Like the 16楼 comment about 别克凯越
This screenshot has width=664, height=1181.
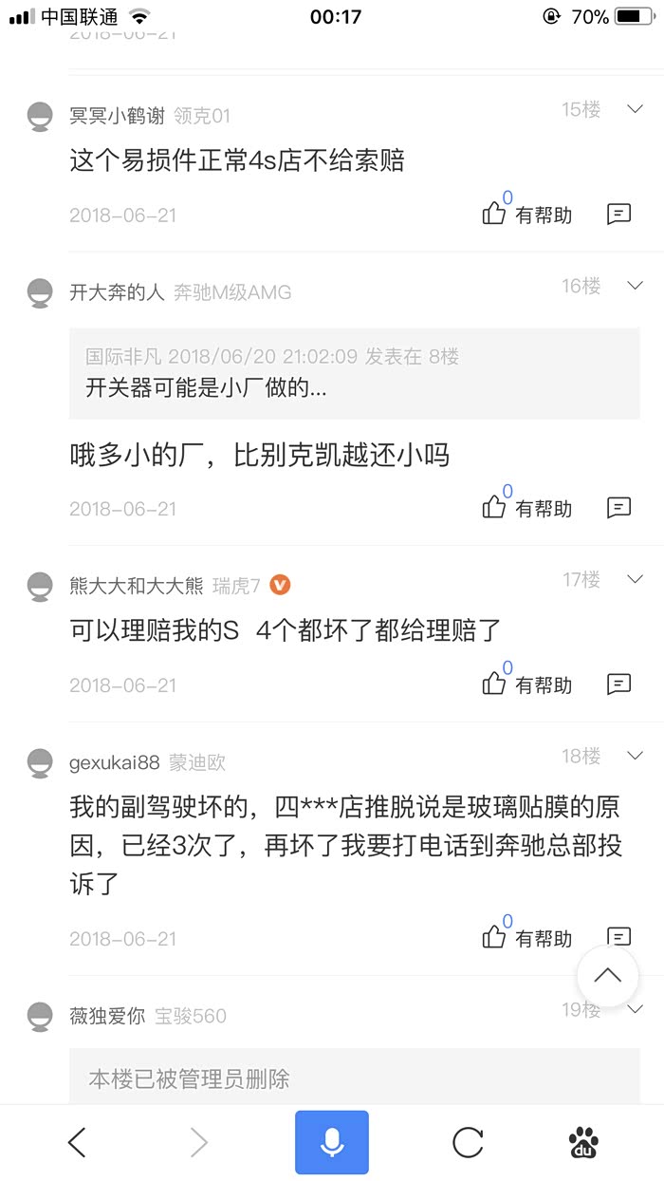(526, 508)
